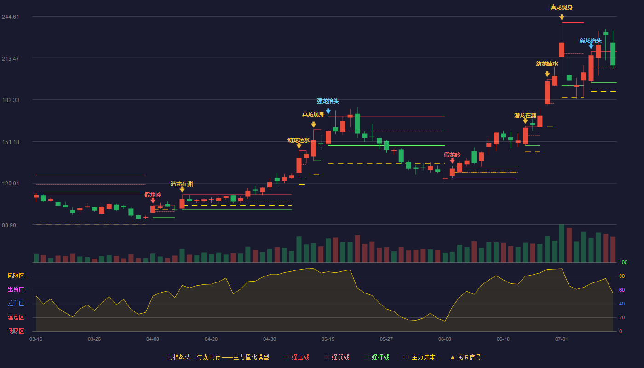Click the red arrow under 假龙吟 near 04-08
The image size is (644, 368).
[x=153, y=201]
